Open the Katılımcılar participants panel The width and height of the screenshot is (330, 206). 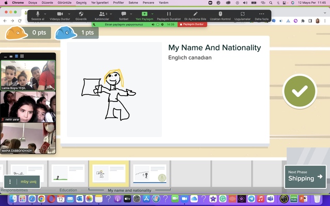pos(102,15)
